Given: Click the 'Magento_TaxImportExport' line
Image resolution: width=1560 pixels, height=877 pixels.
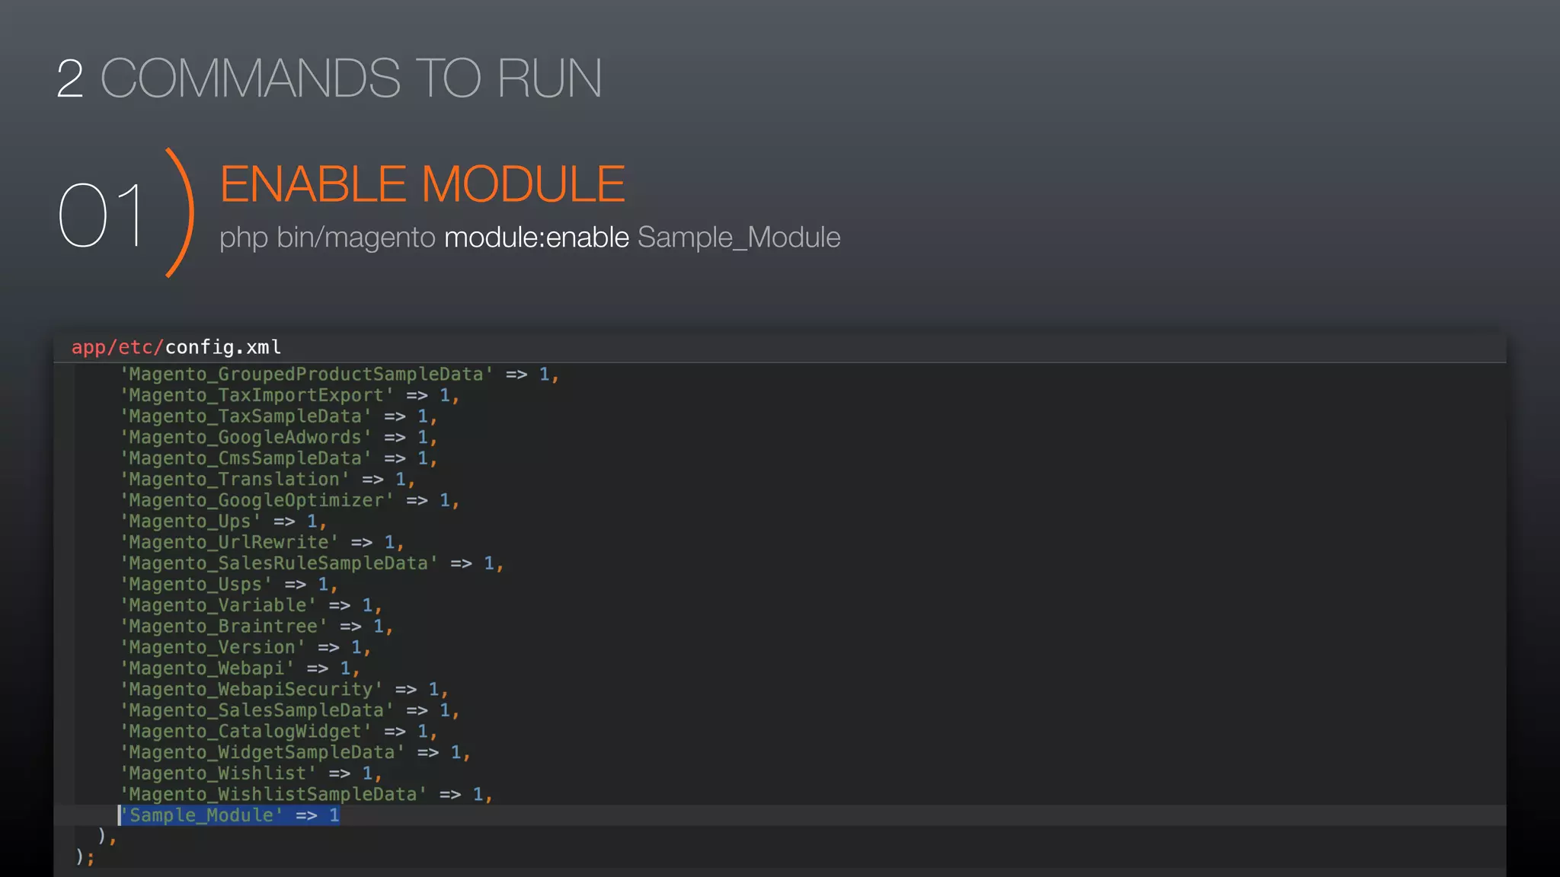Looking at the screenshot, I should pos(289,396).
